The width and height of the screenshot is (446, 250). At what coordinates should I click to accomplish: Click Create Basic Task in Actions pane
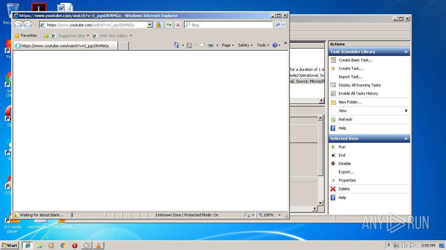pyautogui.click(x=355, y=60)
